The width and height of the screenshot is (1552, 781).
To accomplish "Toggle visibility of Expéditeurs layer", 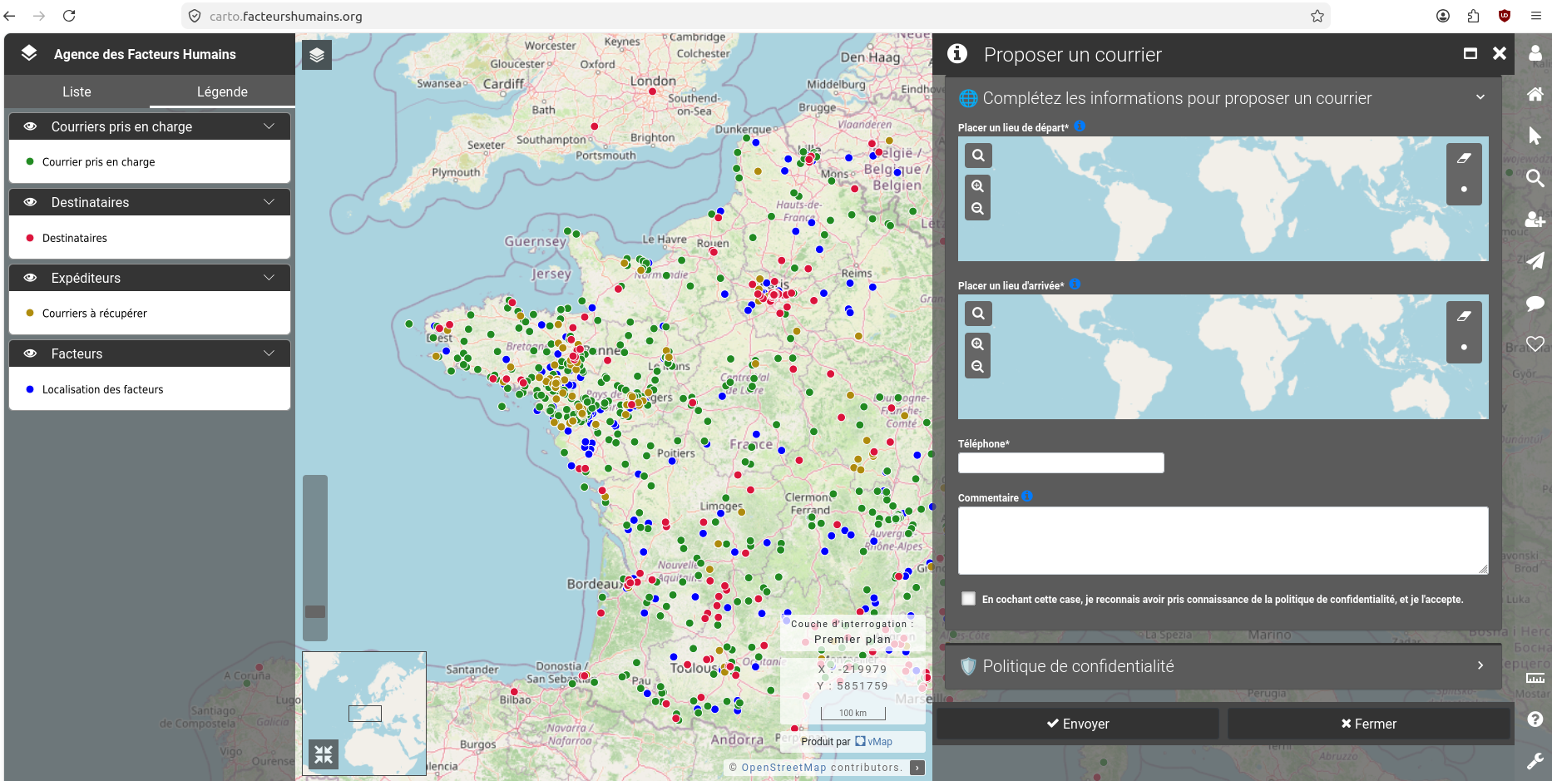I will 30,278.
